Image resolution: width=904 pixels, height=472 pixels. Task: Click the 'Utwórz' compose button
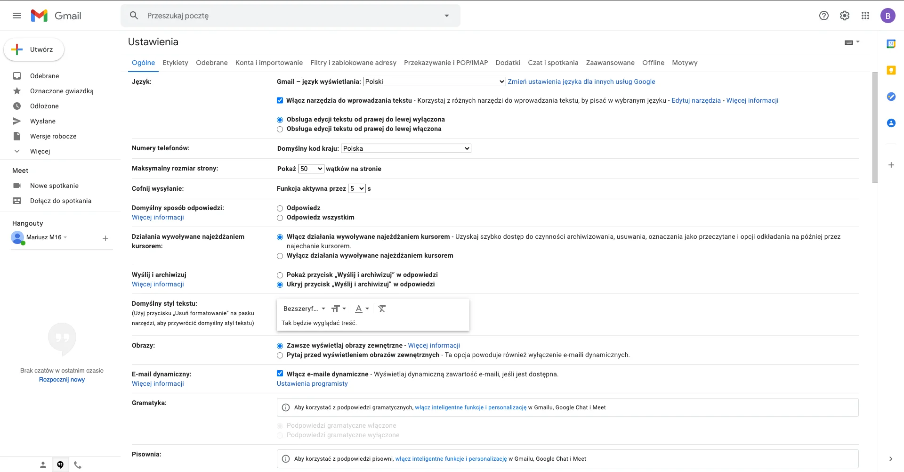tap(34, 49)
